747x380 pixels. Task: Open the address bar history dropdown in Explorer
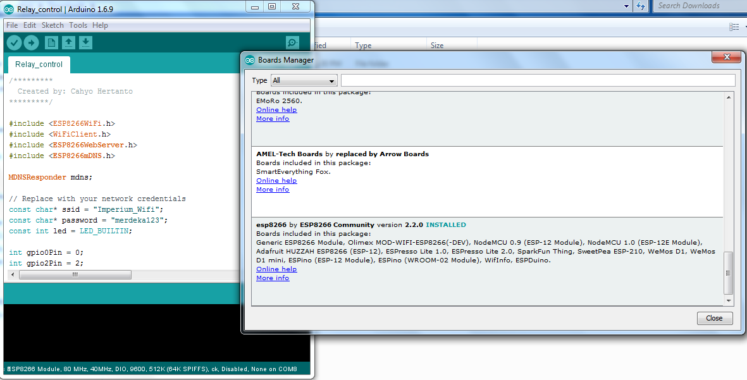pos(626,6)
